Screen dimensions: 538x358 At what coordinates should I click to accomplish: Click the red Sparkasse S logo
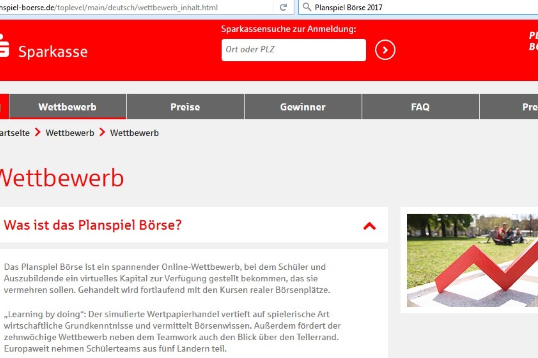pos(3,45)
